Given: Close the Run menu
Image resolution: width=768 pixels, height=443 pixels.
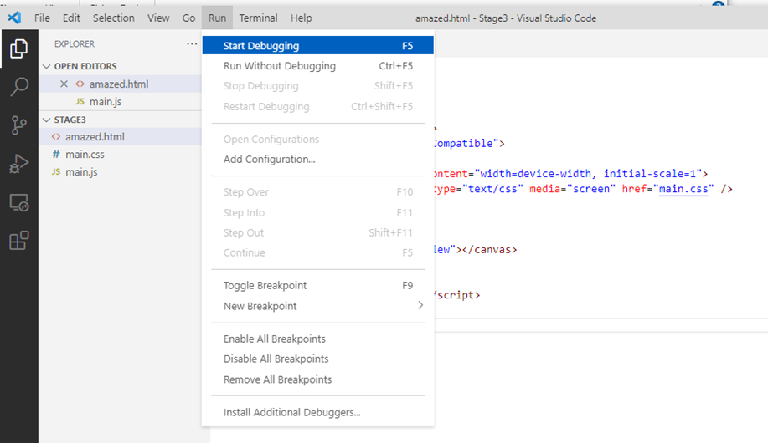Looking at the screenshot, I should tap(217, 18).
